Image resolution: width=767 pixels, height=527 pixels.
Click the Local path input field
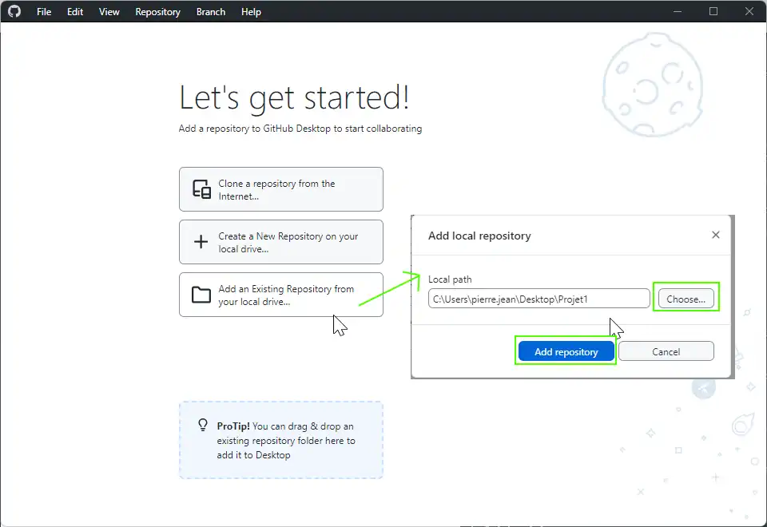click(538, 299)
